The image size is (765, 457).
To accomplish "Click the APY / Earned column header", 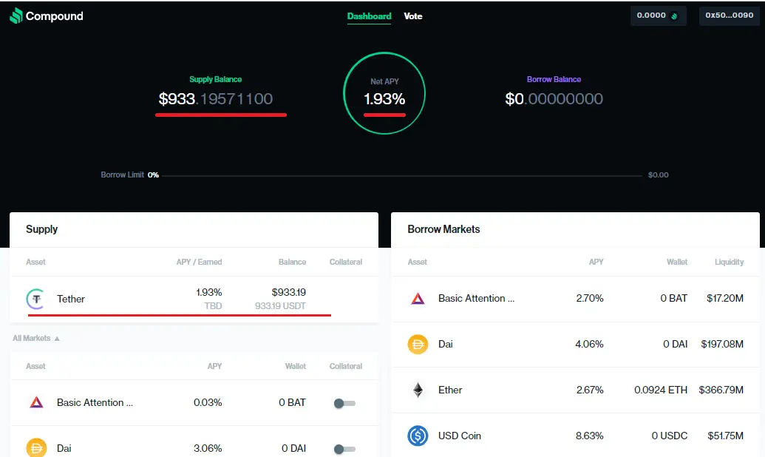I will pos(199,263).
